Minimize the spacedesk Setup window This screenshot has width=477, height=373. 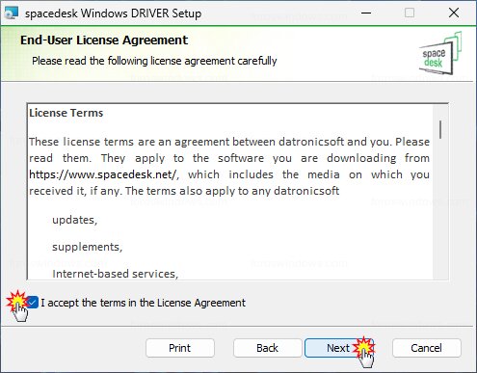[366, 13]
